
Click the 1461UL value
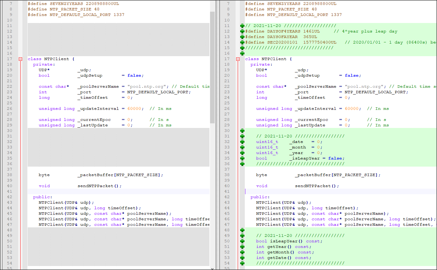pos(312,31)
